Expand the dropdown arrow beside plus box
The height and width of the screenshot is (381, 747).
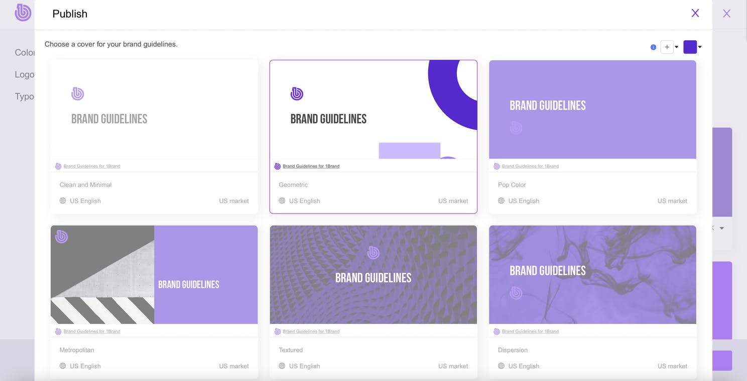(x=677, y=47)
